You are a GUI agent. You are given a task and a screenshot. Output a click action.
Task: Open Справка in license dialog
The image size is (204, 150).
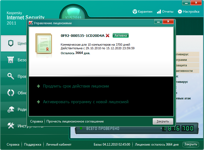[36, 121]
